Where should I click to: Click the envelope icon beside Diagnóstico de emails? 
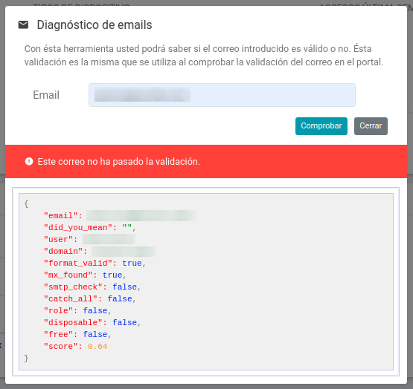pyautogui.click(x=23, y=25)
